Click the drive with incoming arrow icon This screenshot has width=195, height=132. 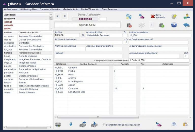click(94, 124)
